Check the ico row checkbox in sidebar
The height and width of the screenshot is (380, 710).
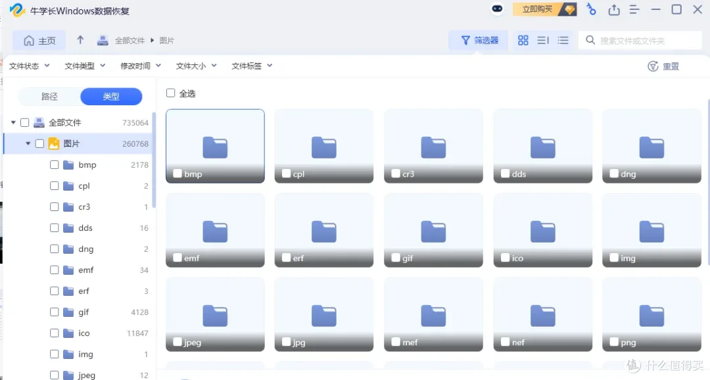click(x=55, y=333)
